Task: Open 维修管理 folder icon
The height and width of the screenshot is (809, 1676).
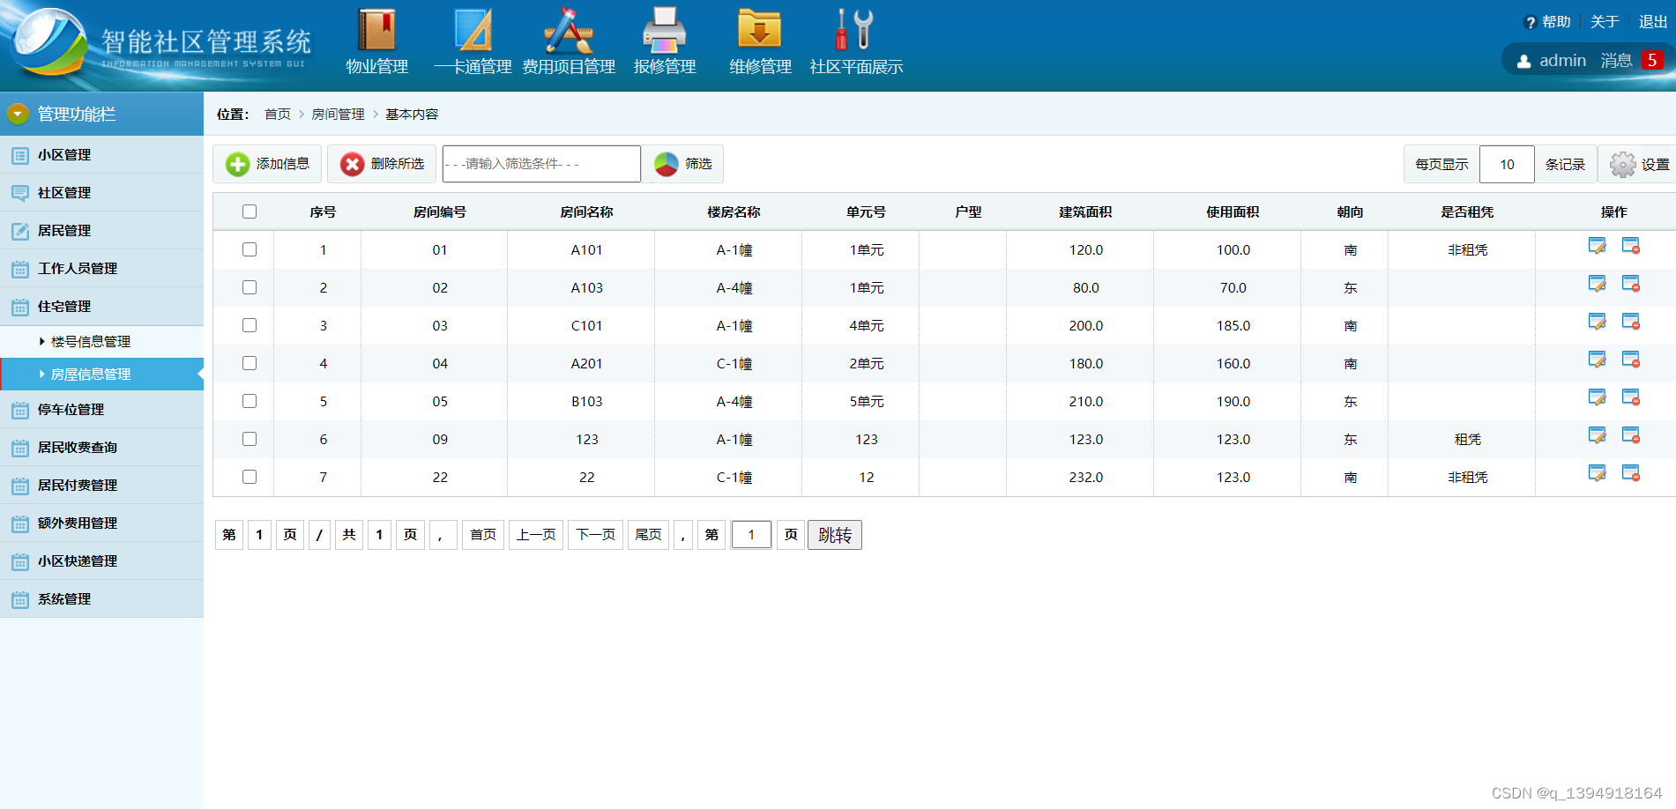Action: 760,30
